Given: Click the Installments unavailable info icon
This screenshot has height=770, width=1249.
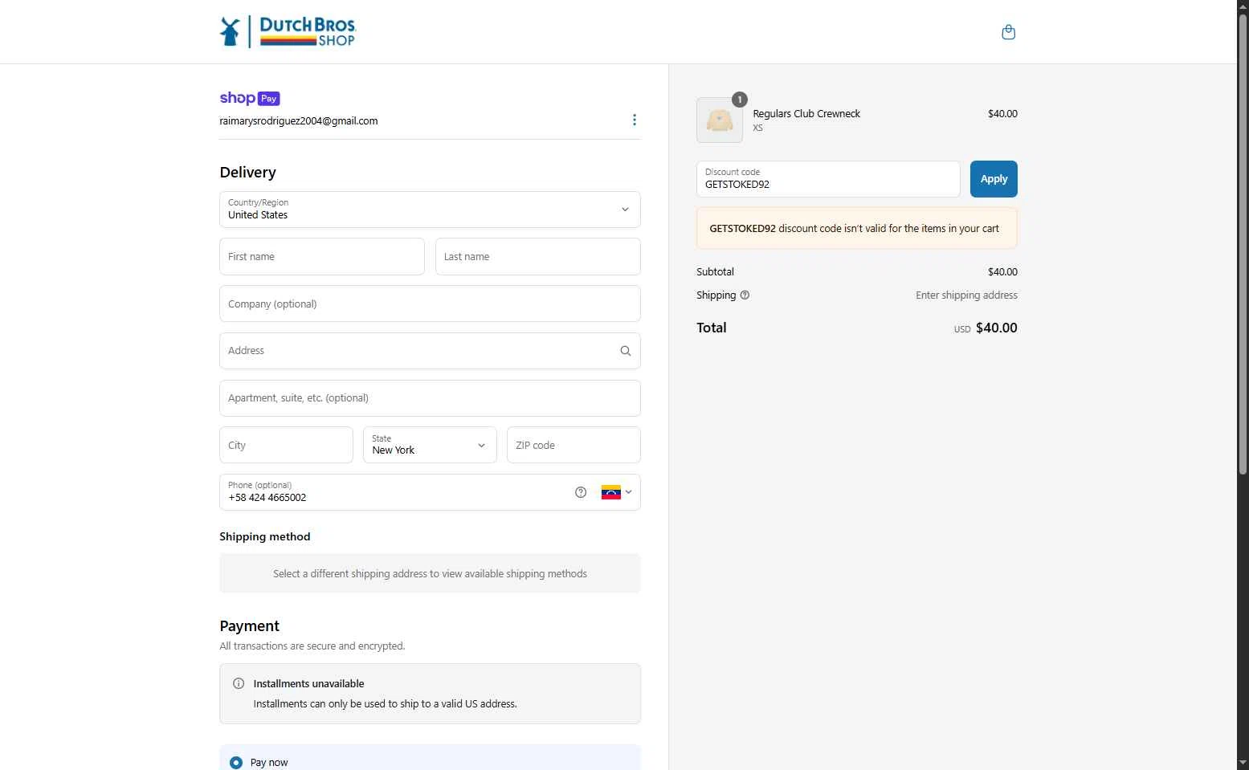Looking at the screenshot, I should 239,684.
